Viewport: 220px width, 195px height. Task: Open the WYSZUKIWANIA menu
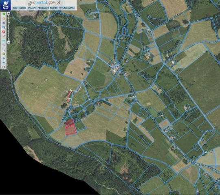[67, 8]
